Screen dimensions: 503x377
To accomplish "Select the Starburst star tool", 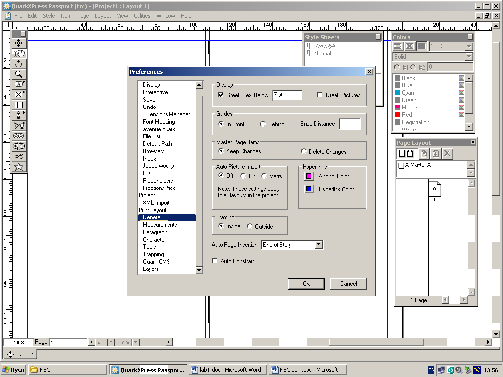I will [x=19, y=167].
